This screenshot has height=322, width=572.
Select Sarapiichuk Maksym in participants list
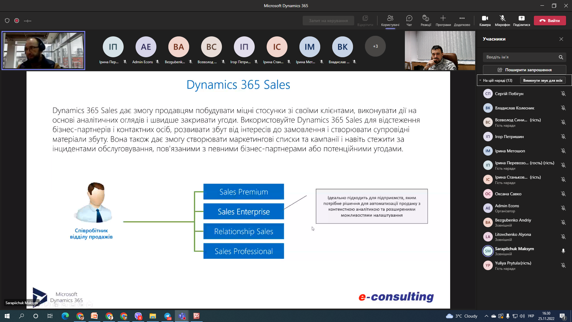514,251
